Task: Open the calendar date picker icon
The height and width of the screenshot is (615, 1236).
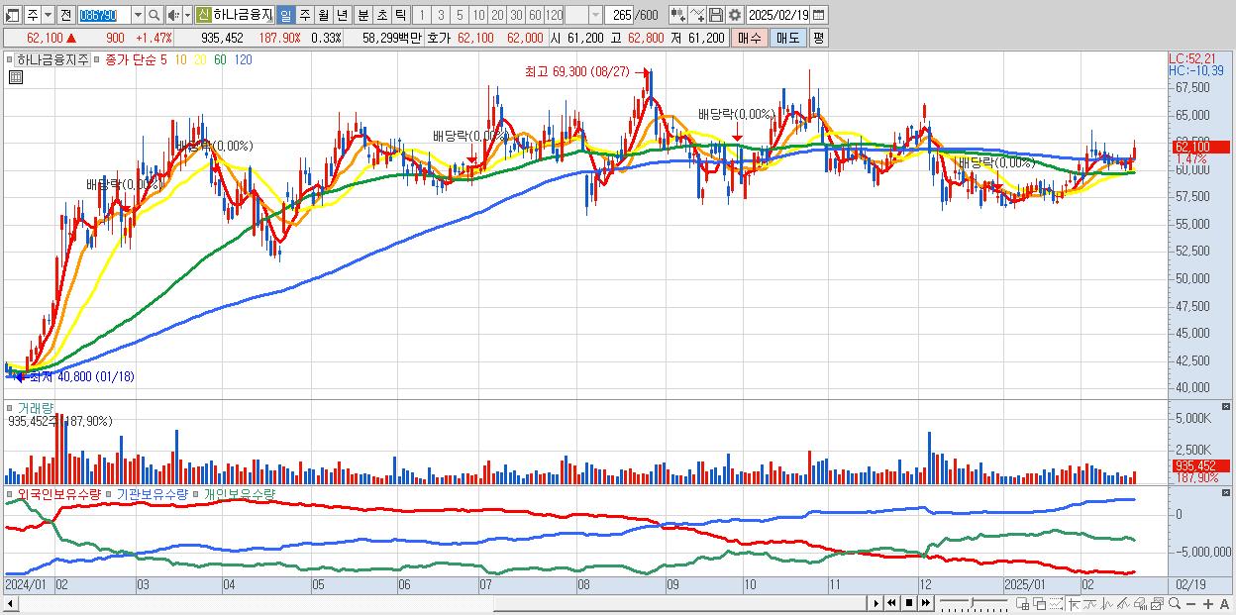Action: pyautogui.click(x=819, y=15)
